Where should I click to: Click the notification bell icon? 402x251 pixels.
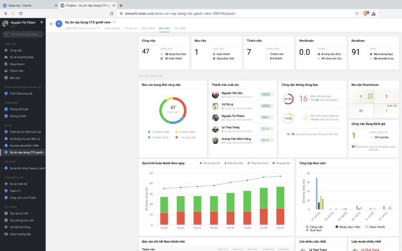coord(41,22)
